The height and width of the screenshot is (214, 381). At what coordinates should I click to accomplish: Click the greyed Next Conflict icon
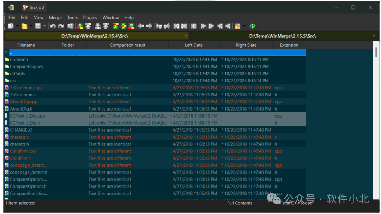click(98, 26)
